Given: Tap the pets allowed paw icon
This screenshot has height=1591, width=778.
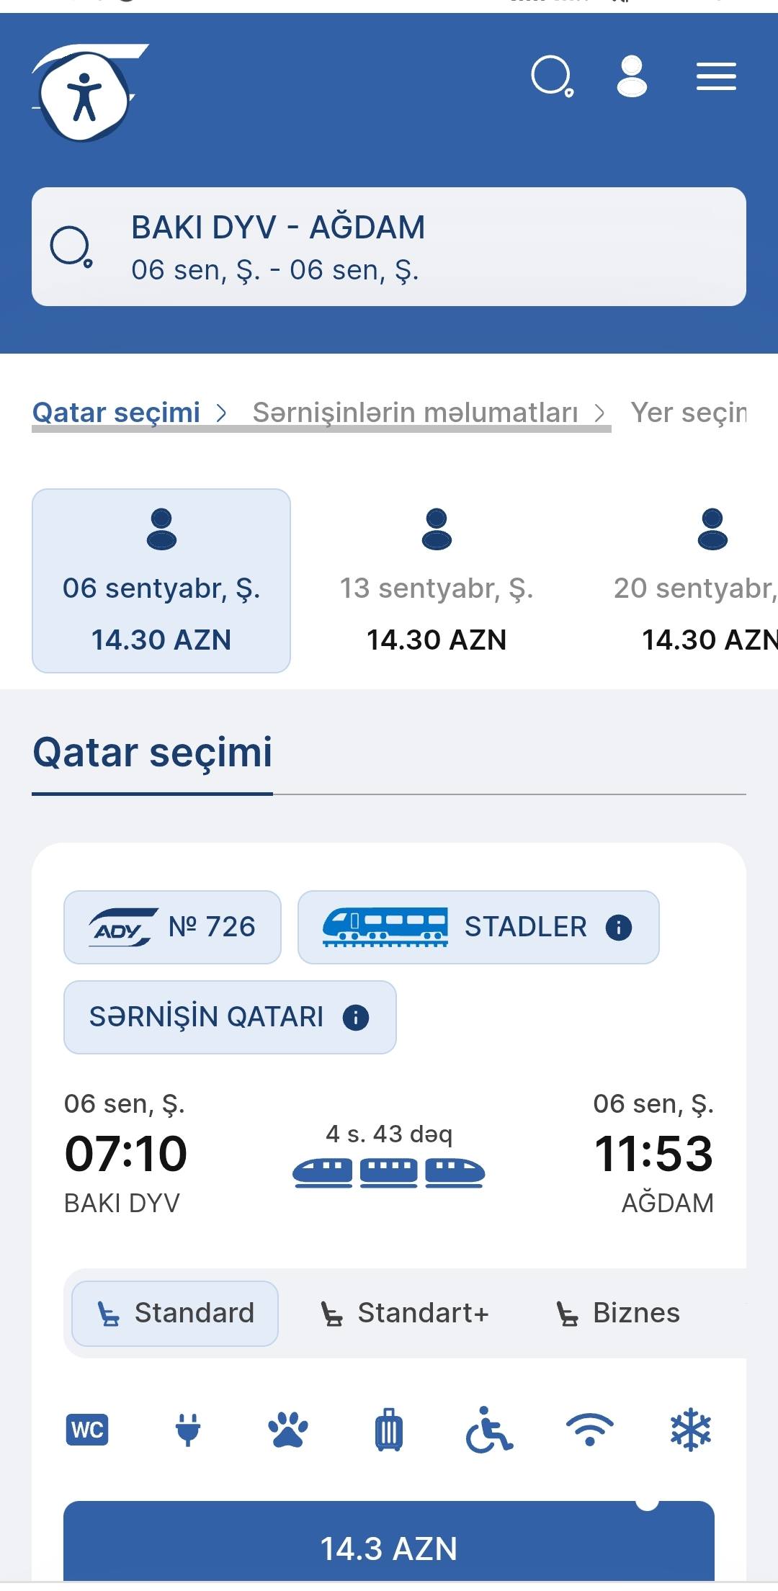Looking at the screenshot, I should point(288,1430).
